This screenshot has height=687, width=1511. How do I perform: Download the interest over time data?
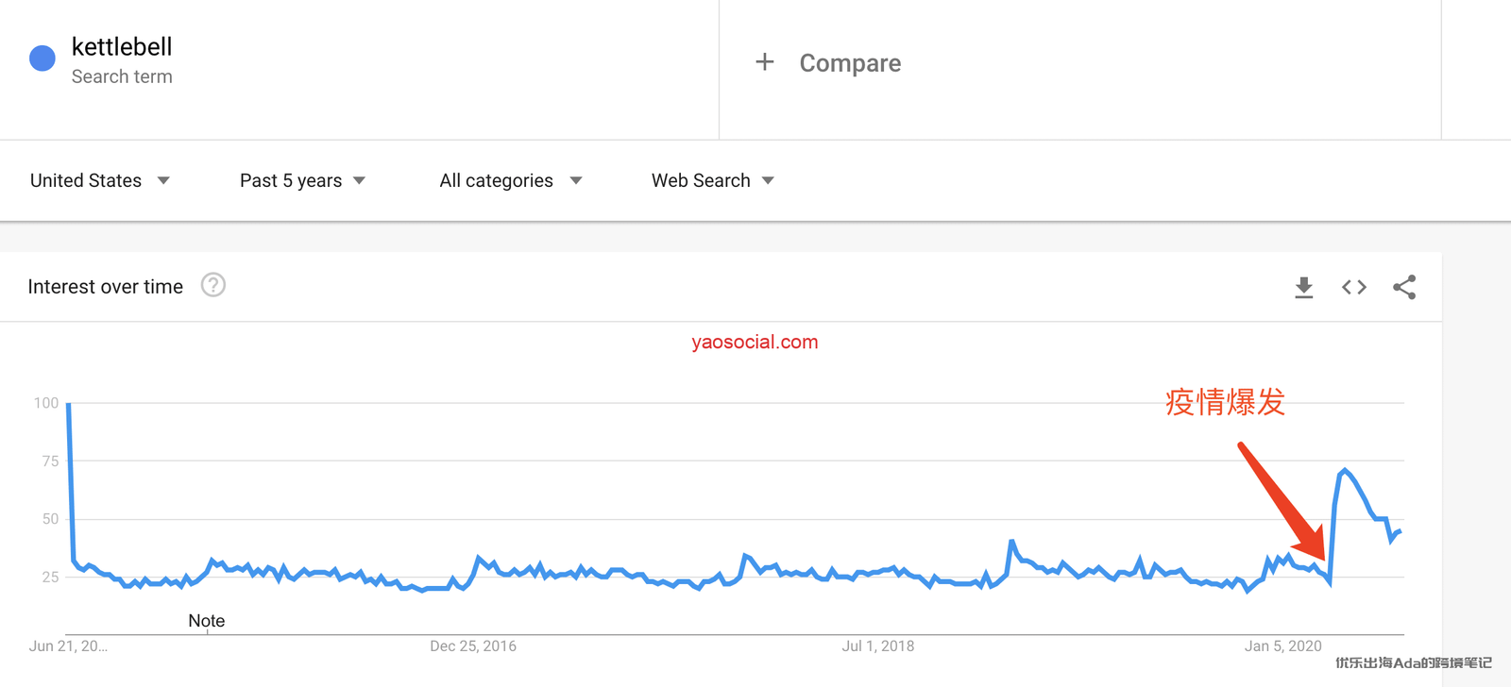pyautogui.click(x=1303, y=287)
